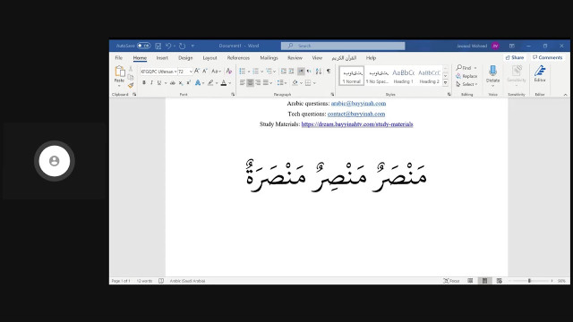
Task: Toggle show paragraph marks
Action: (x=329, y=72)
